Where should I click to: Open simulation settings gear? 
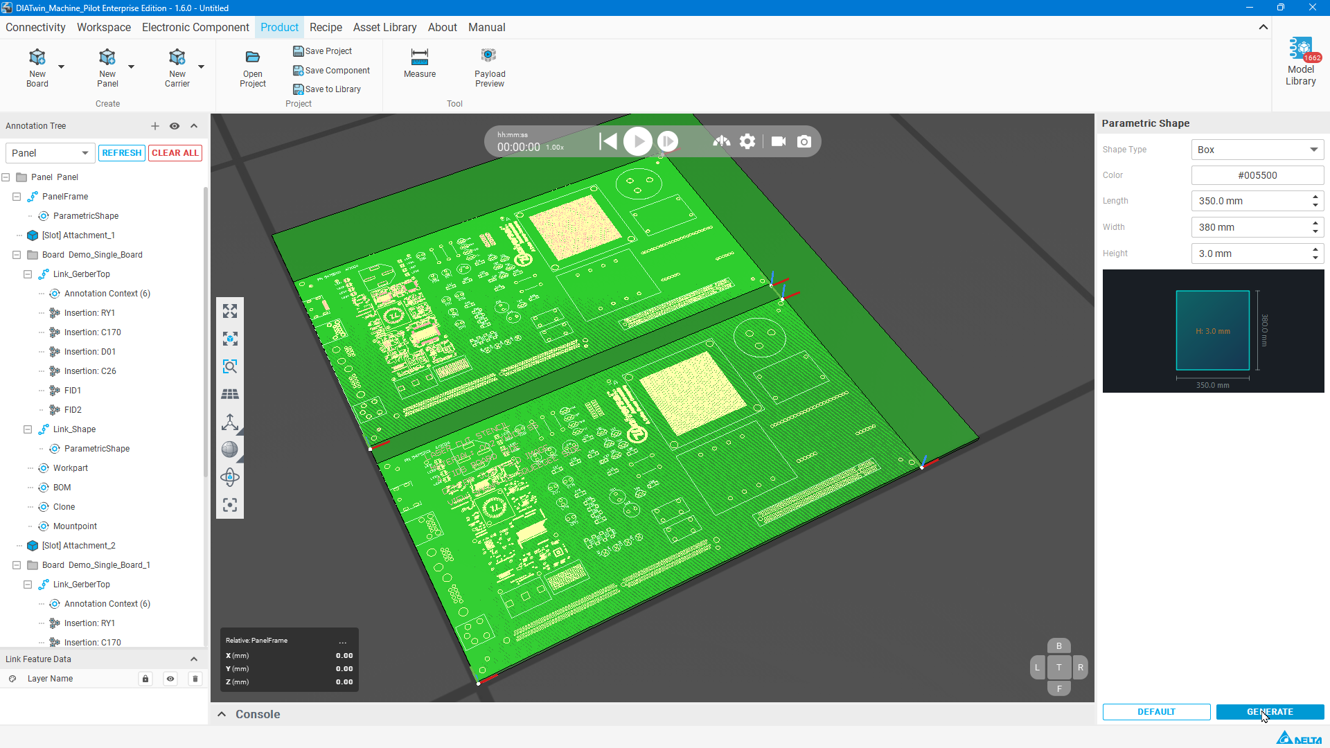747,141
